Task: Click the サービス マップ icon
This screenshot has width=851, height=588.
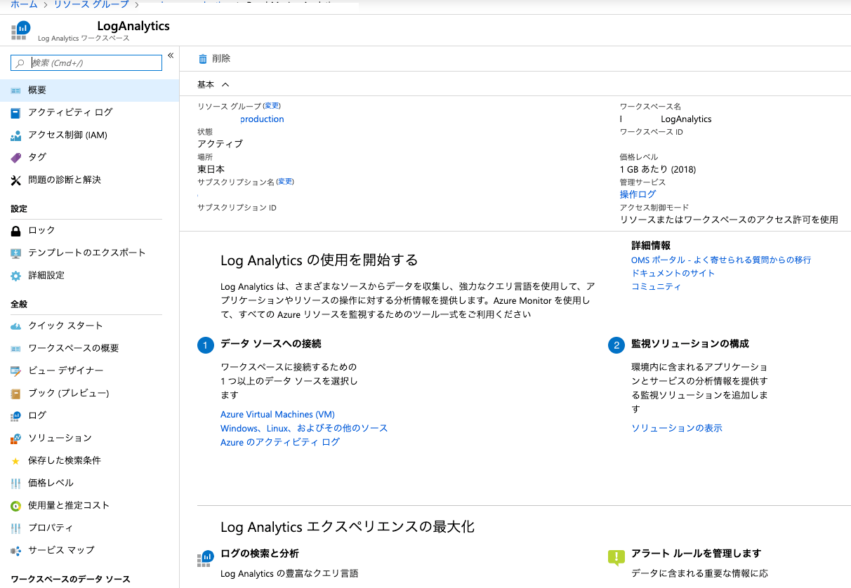Action: [x=16, y=551]
